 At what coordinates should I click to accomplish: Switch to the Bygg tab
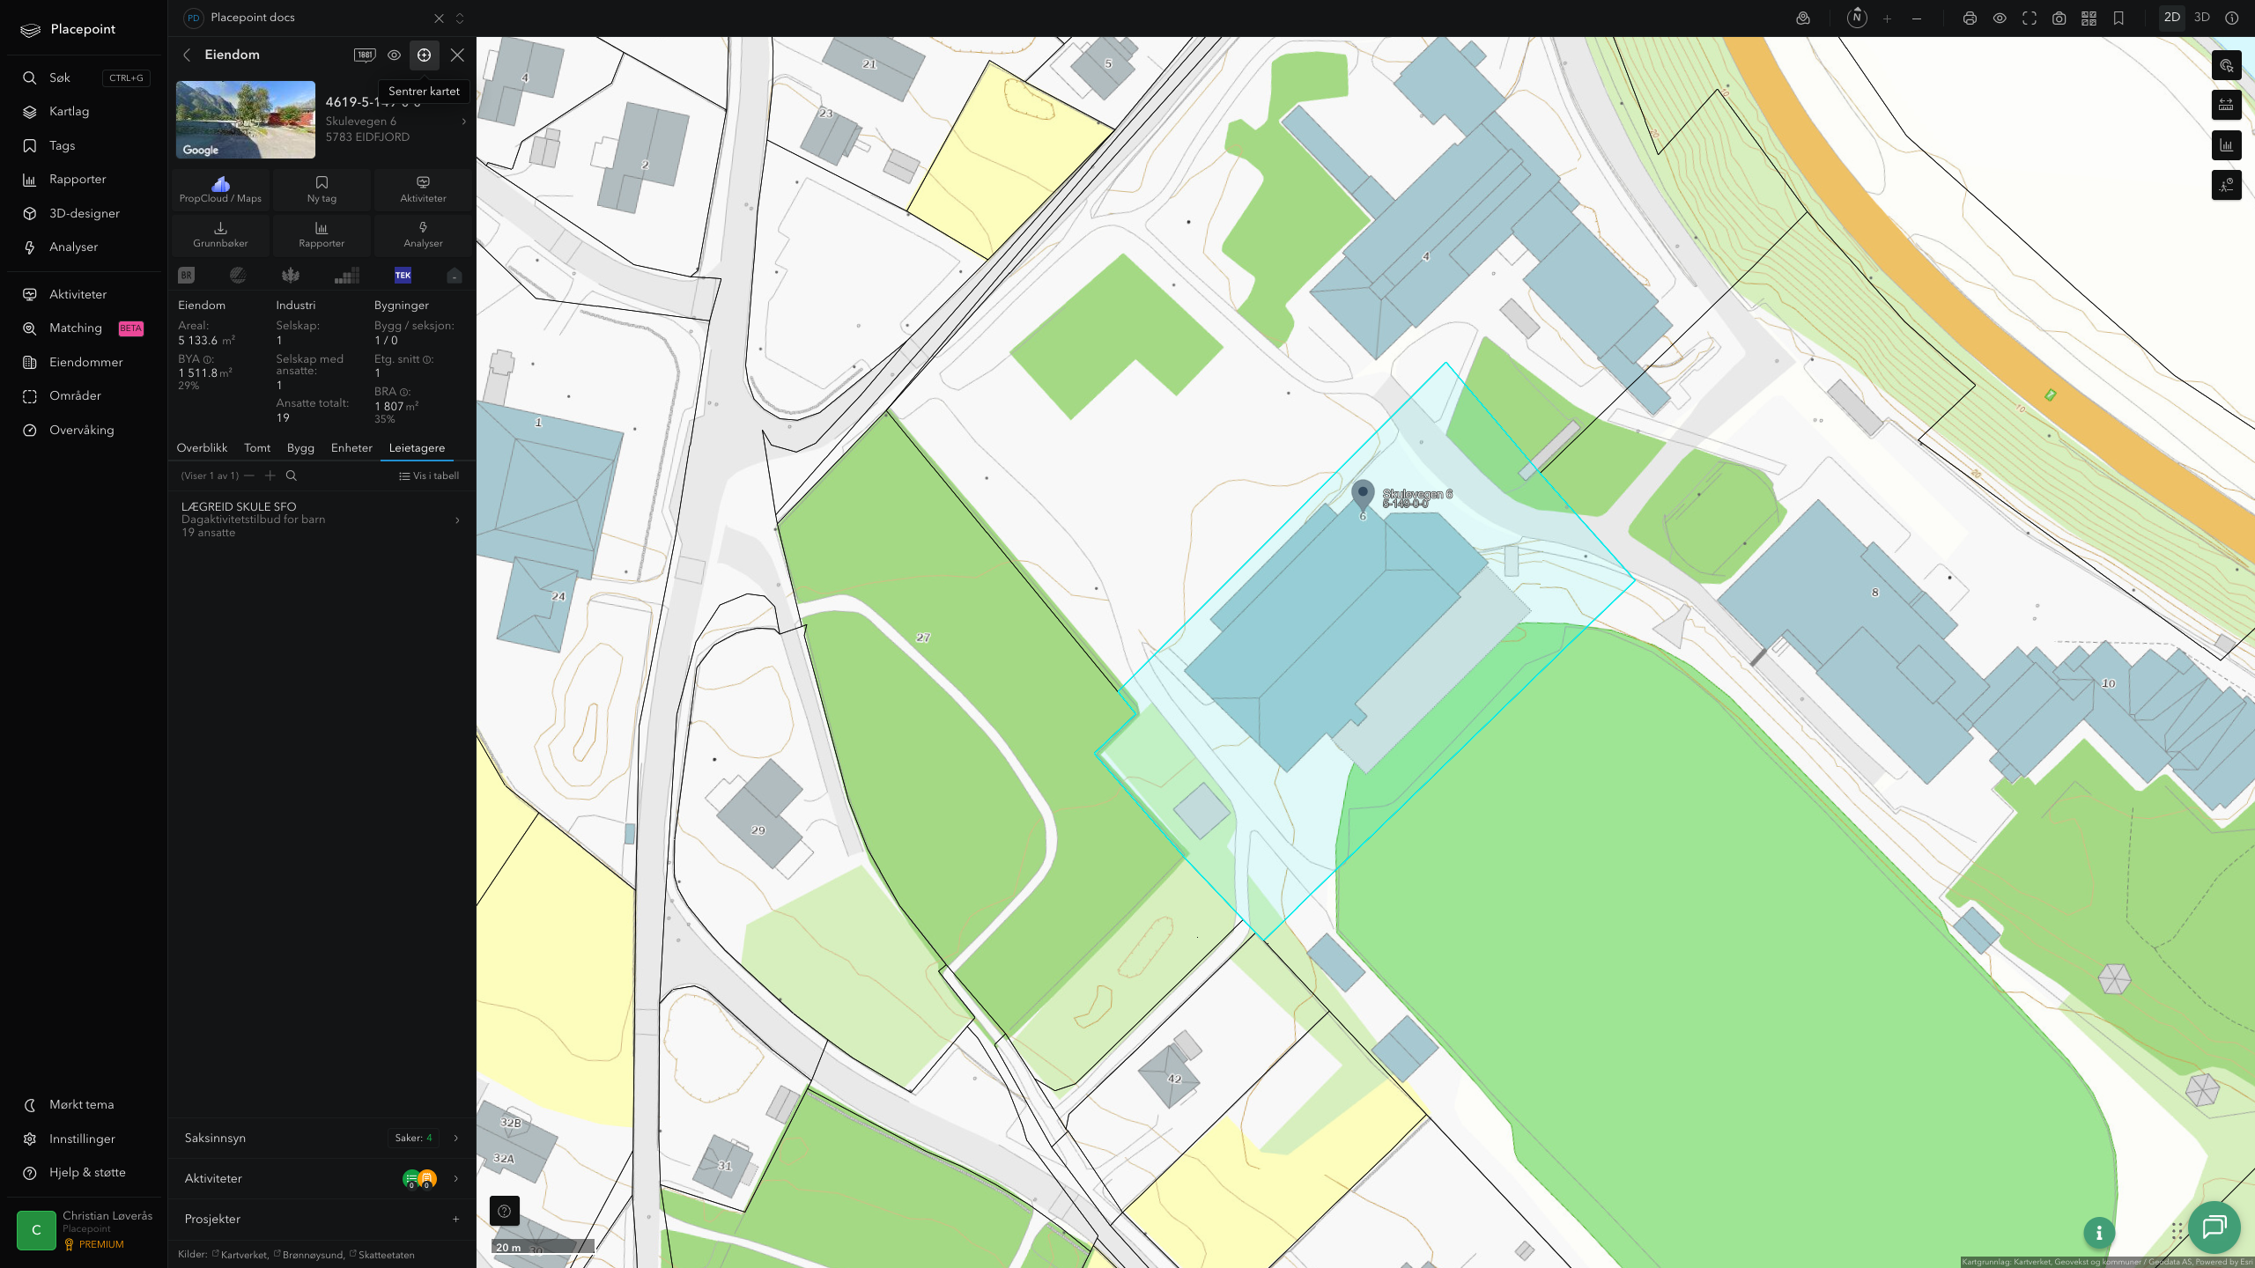click(300, 447)
